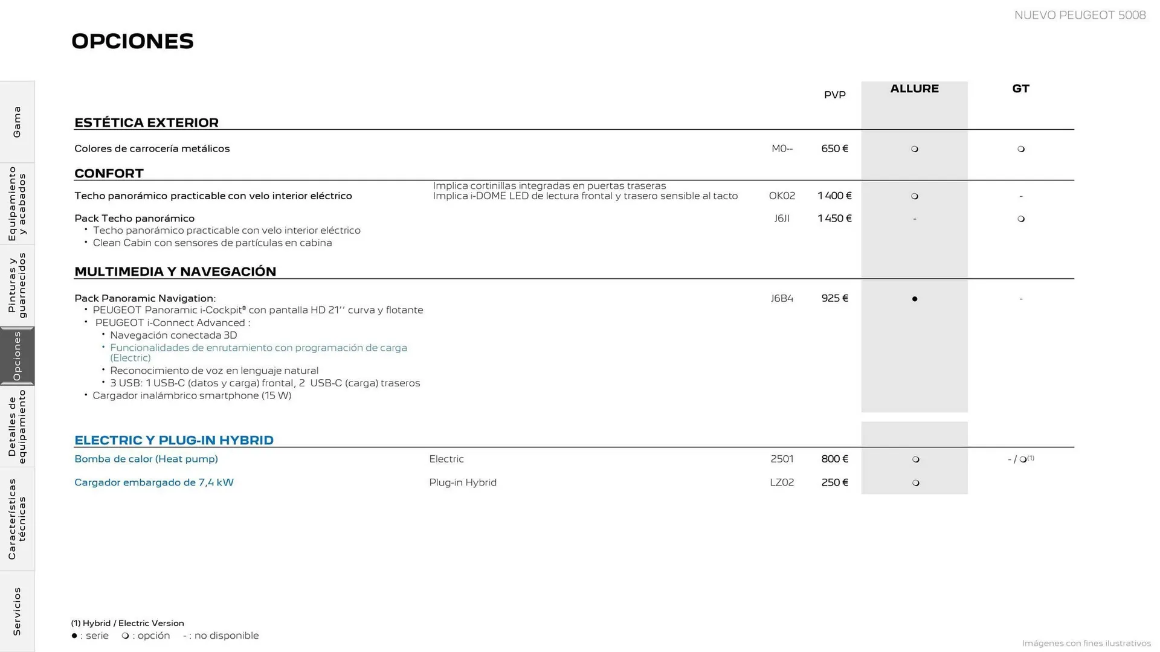
Task: Select the Opciones side tab
Action: [x=17, y=356]
